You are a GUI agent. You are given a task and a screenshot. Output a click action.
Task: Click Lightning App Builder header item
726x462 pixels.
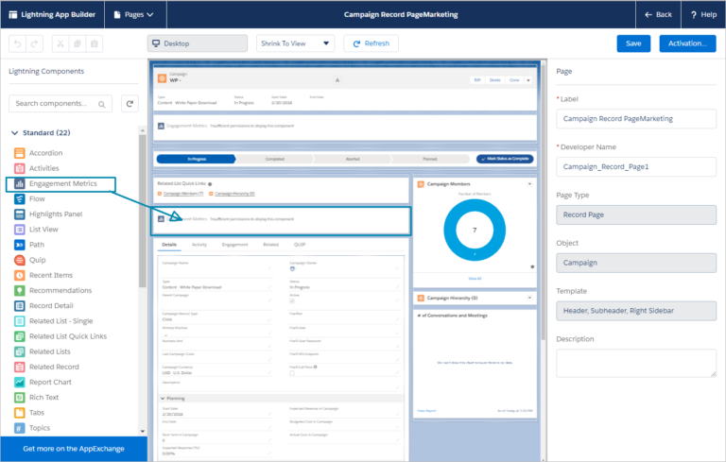point(52,15)
